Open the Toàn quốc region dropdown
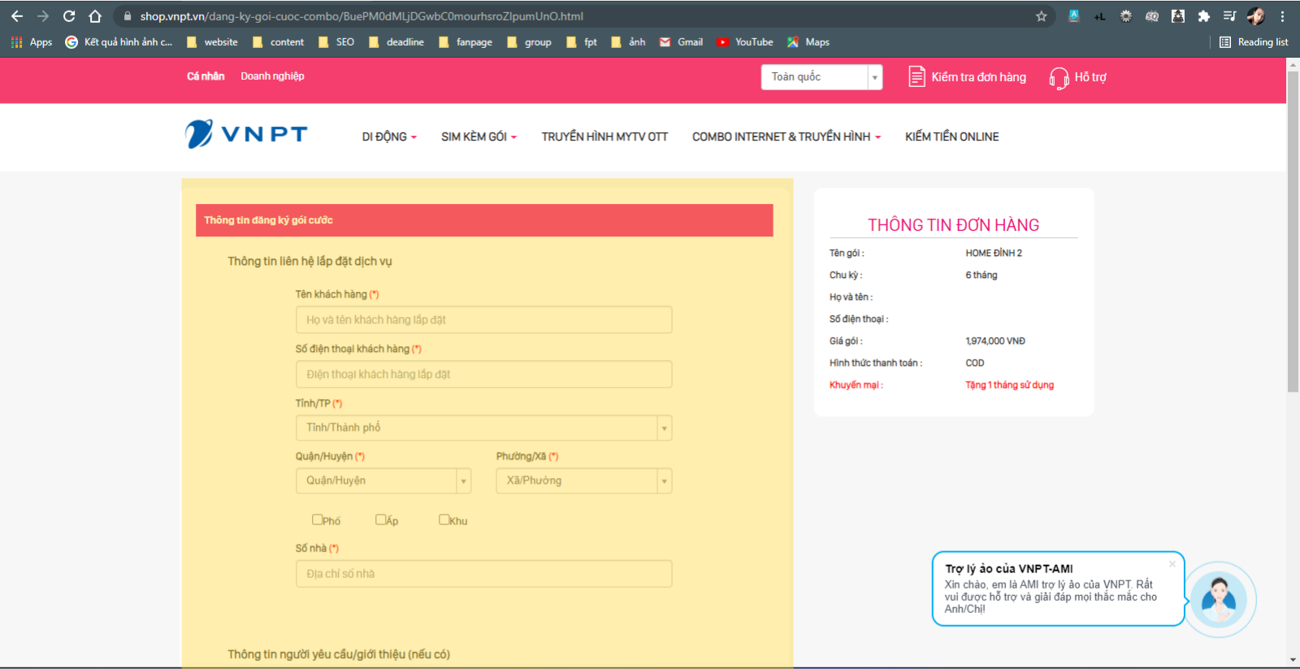The width and height of the screenshot is (1300, 669). tap(821, 77)
